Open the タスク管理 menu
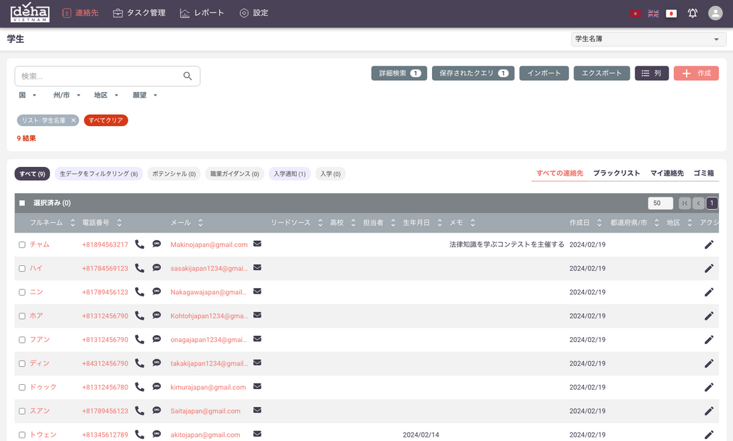 [139, 13]
